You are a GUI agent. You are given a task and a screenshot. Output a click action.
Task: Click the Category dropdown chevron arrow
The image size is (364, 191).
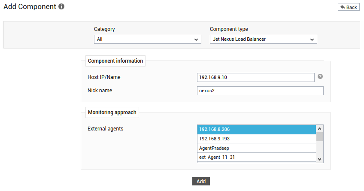196,39
